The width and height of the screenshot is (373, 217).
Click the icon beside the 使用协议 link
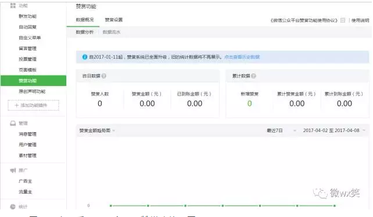pos(343,20)
